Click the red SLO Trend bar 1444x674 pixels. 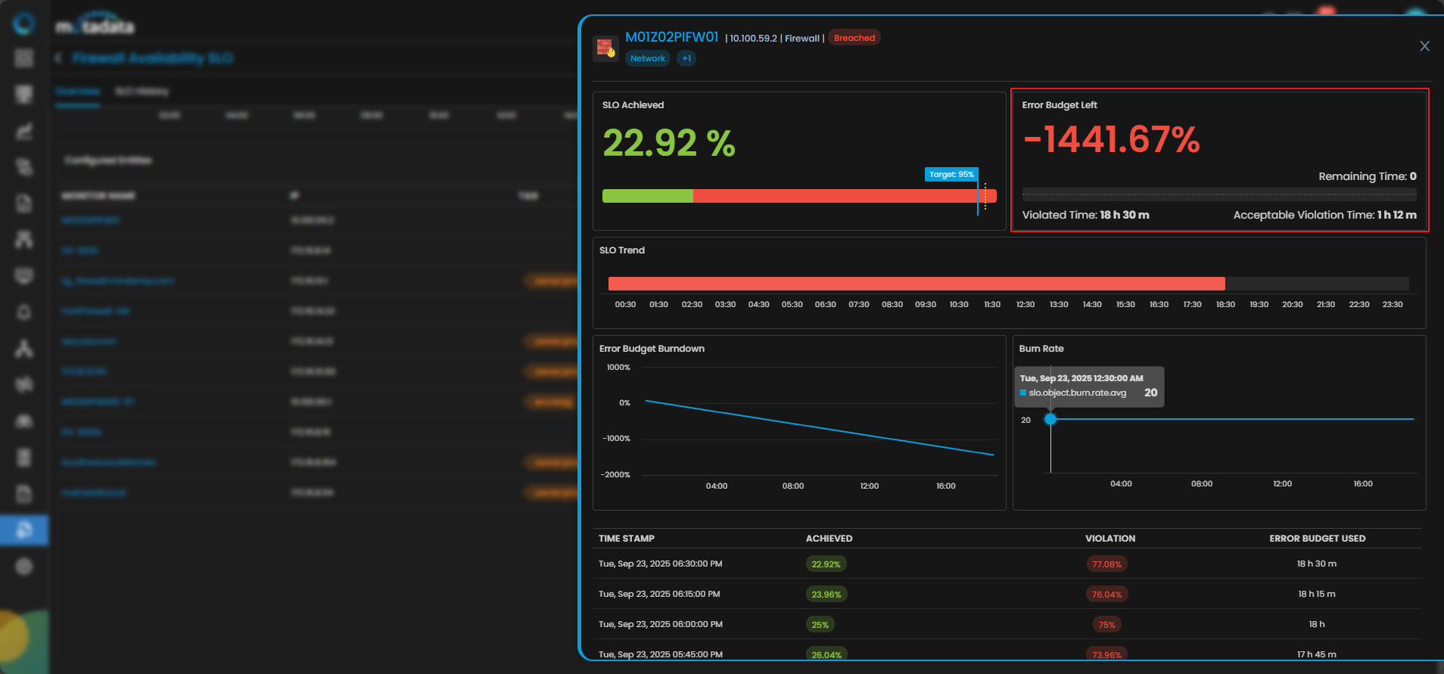pos(916,284)
